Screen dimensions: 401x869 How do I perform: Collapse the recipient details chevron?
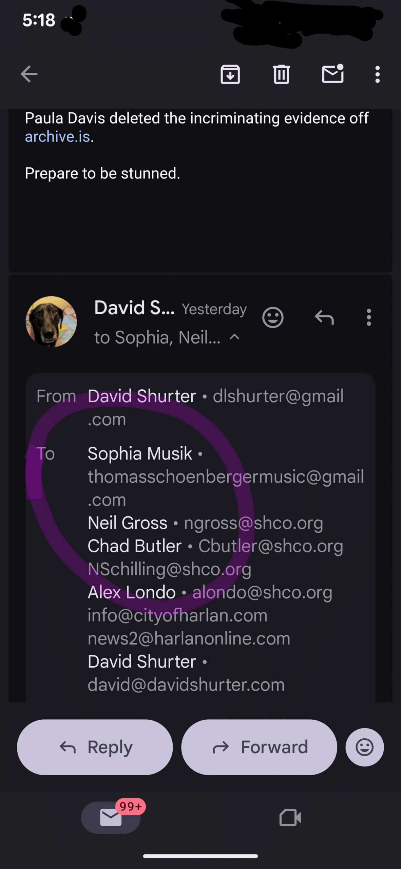click(x=235, y=337)
